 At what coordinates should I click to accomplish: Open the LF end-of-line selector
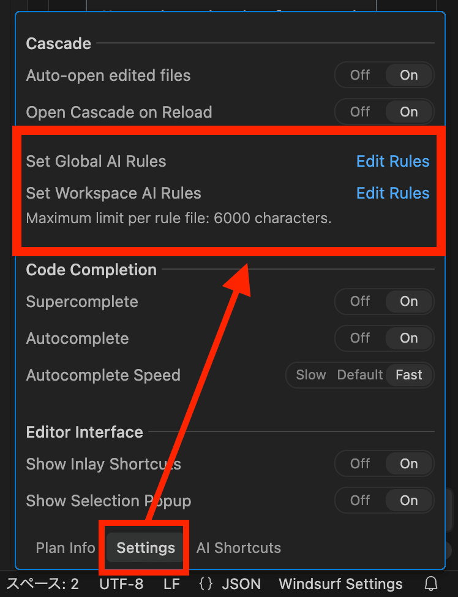pos(171,584)
